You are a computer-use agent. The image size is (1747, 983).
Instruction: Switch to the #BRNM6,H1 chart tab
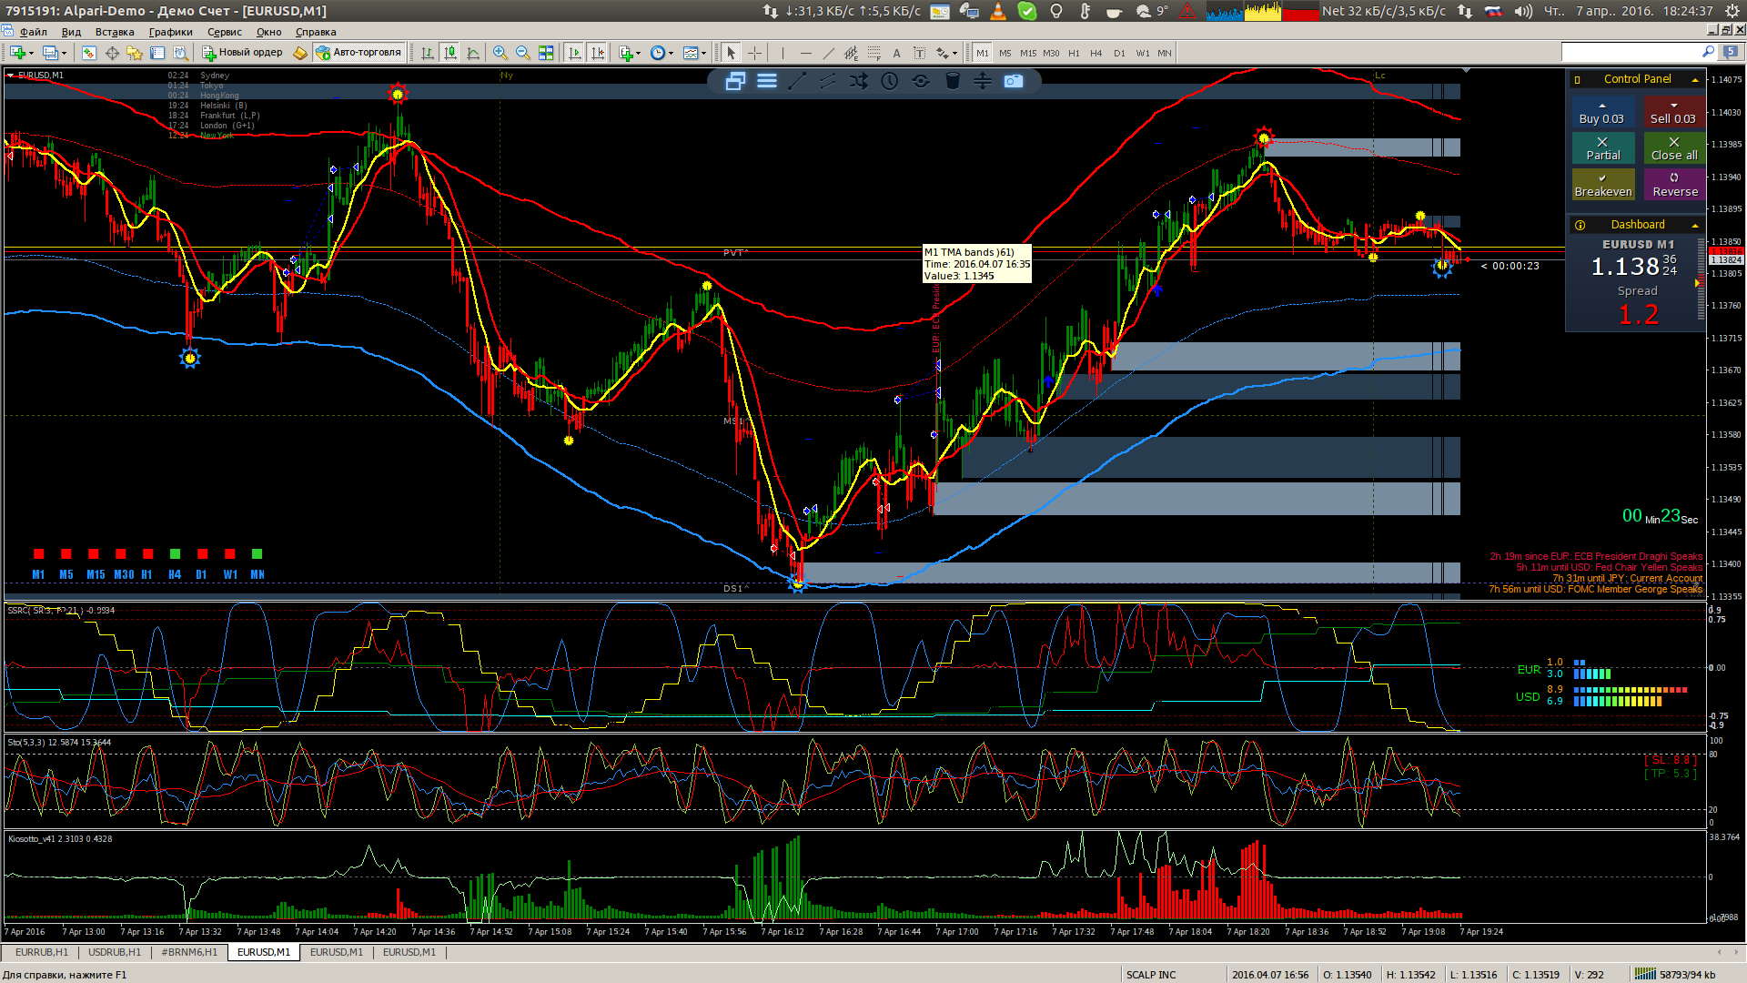coord(189,952)
